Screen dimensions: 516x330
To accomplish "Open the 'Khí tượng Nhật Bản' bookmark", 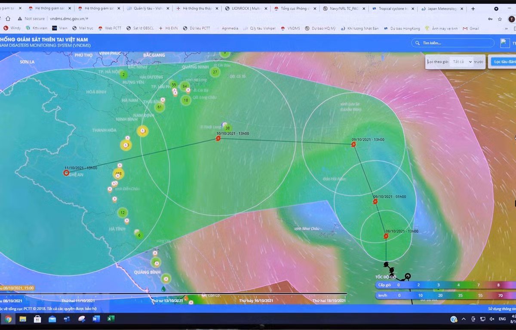I will coord(359,28).
